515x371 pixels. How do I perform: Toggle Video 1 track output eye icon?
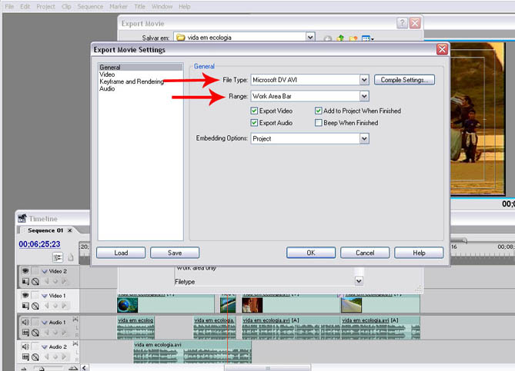(25, 296)
